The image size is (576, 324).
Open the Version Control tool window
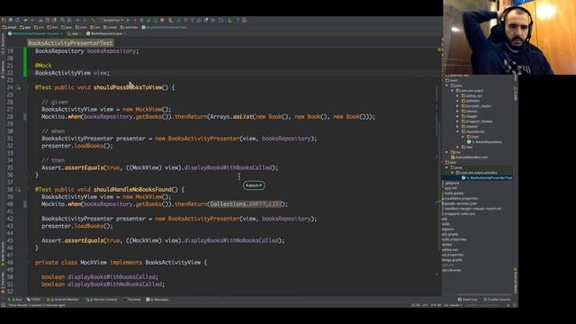pyautogui.click(x=102, y=300)
